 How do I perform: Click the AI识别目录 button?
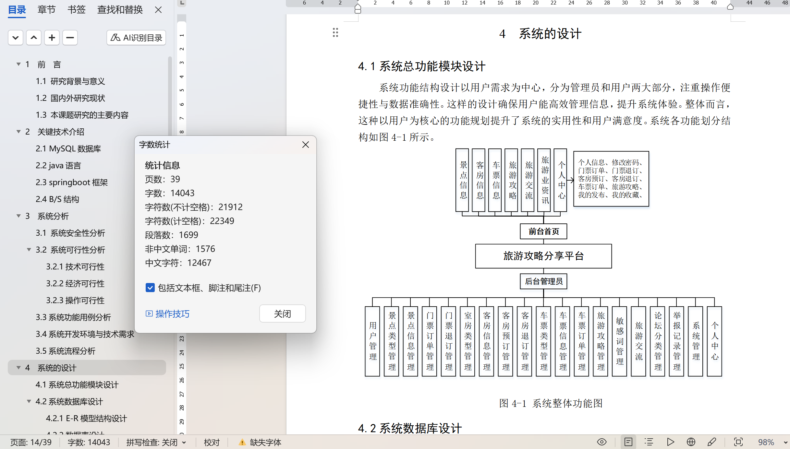coord(136,38)
